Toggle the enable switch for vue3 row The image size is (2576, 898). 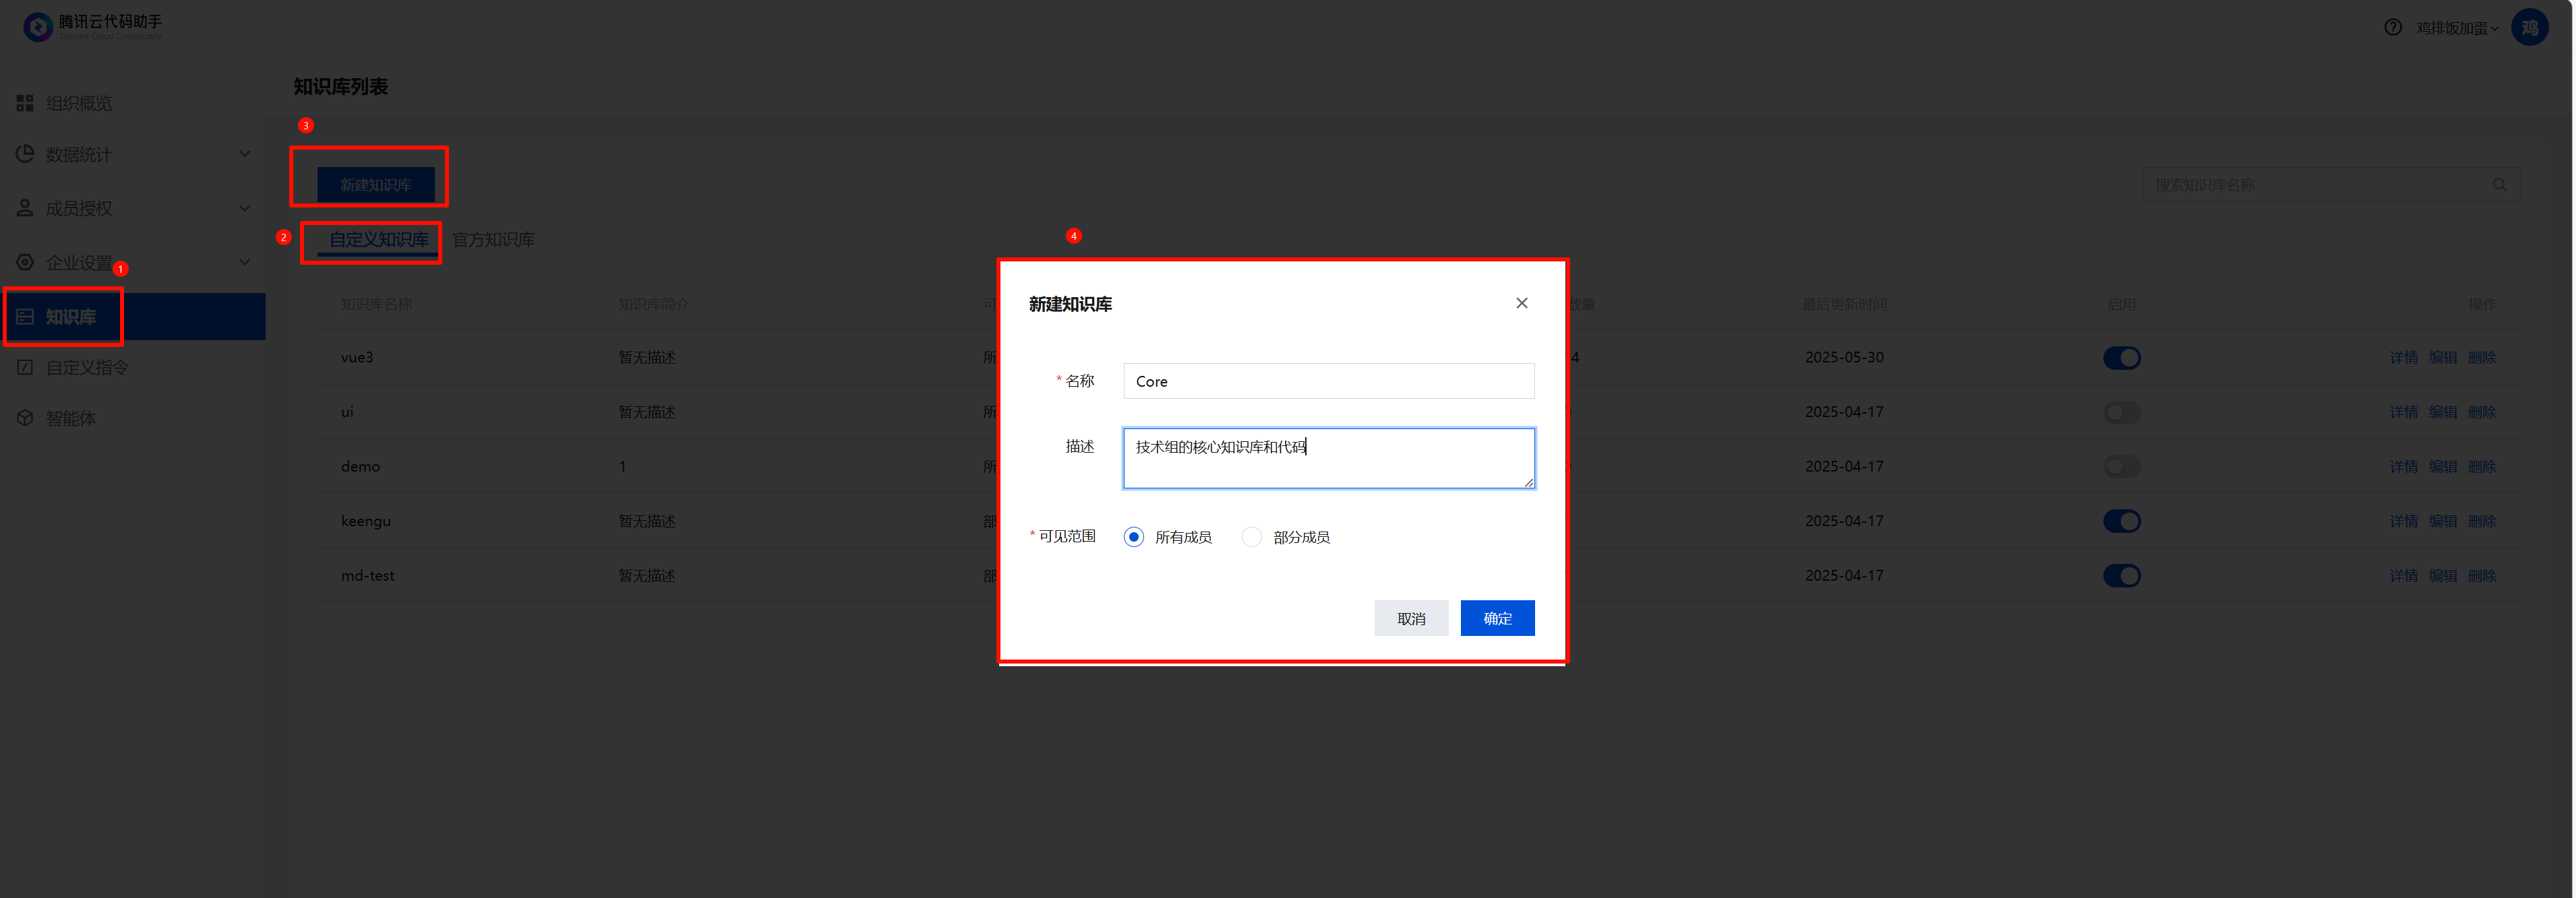point(2121,358)
